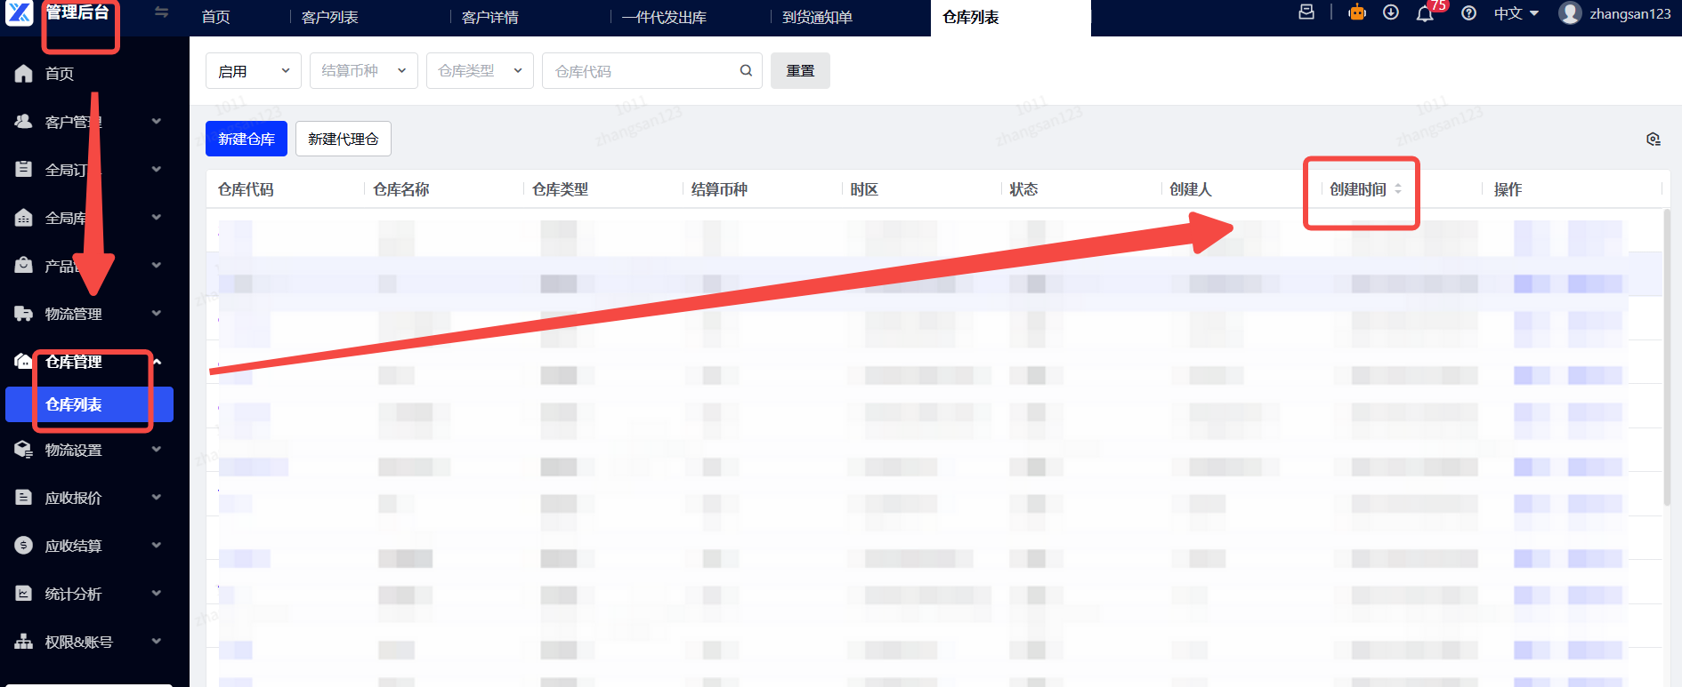1682x687 pixels.
Task: Switch to the 一件代发出库 tab
Action: point(665,17)
